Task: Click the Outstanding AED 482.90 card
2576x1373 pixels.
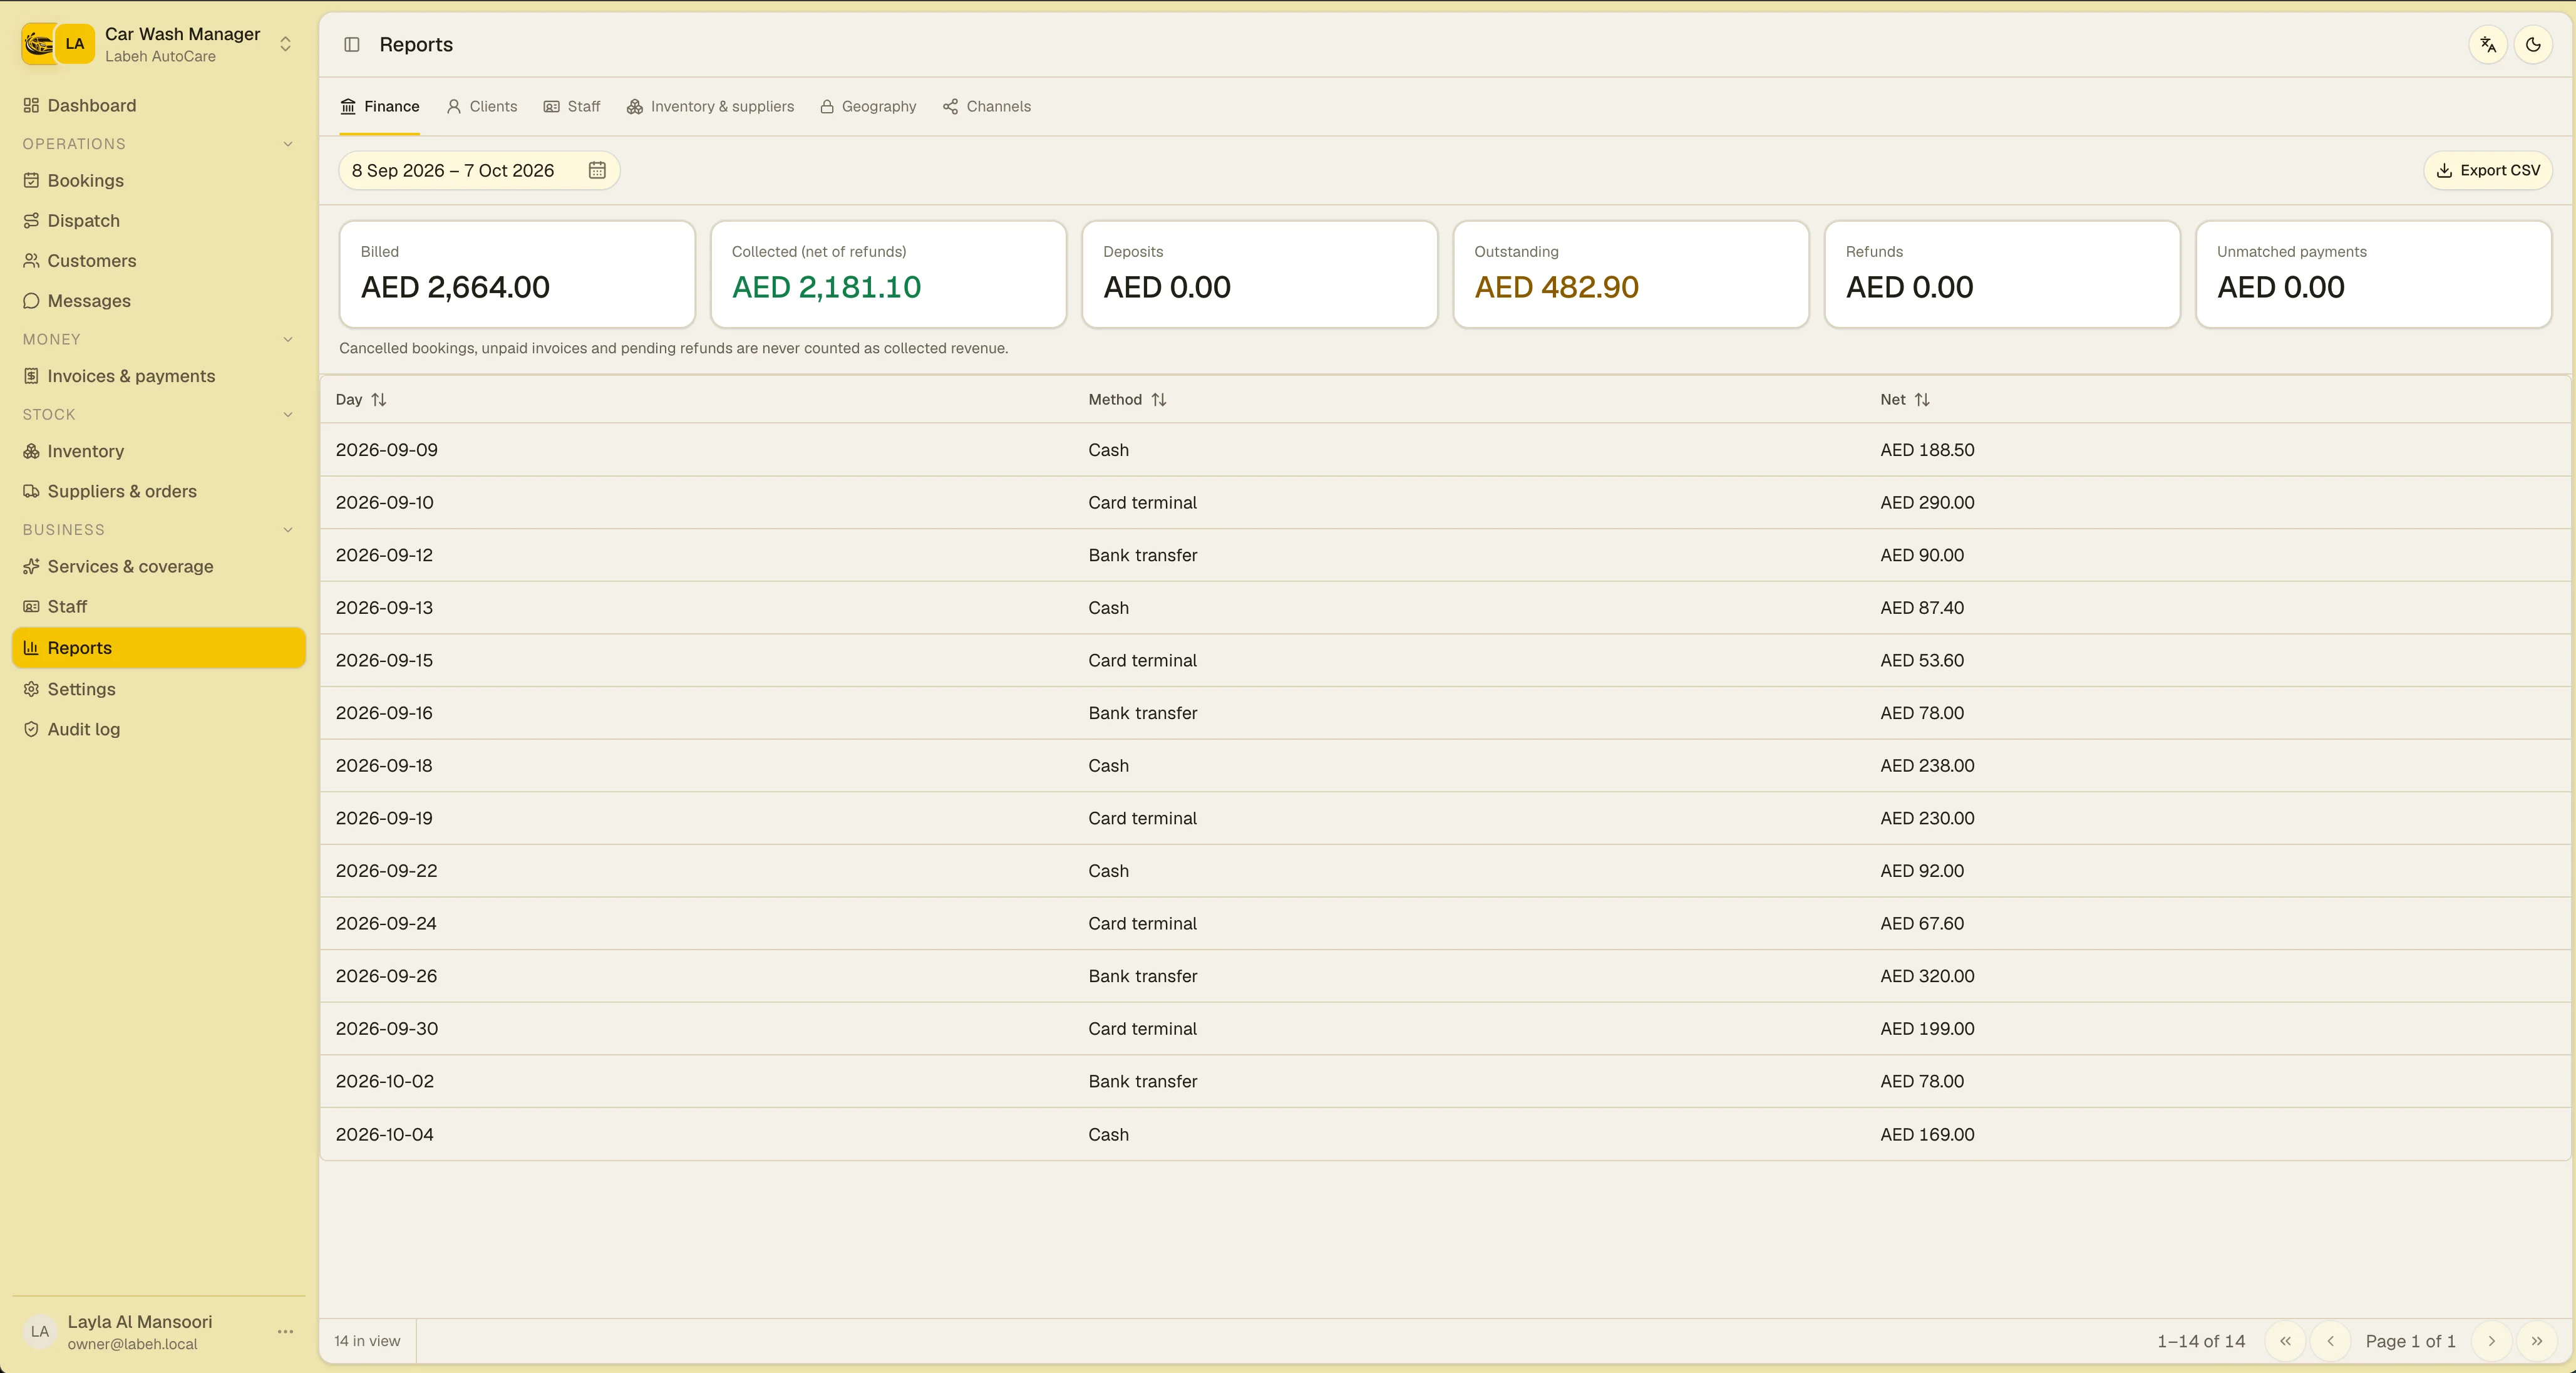Action: [x=1630, y=274]
